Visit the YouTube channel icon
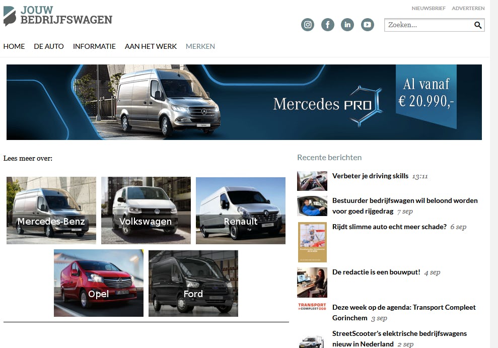 pos(368,24)
